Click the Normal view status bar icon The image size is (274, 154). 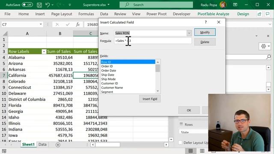(x=191, y=151)
